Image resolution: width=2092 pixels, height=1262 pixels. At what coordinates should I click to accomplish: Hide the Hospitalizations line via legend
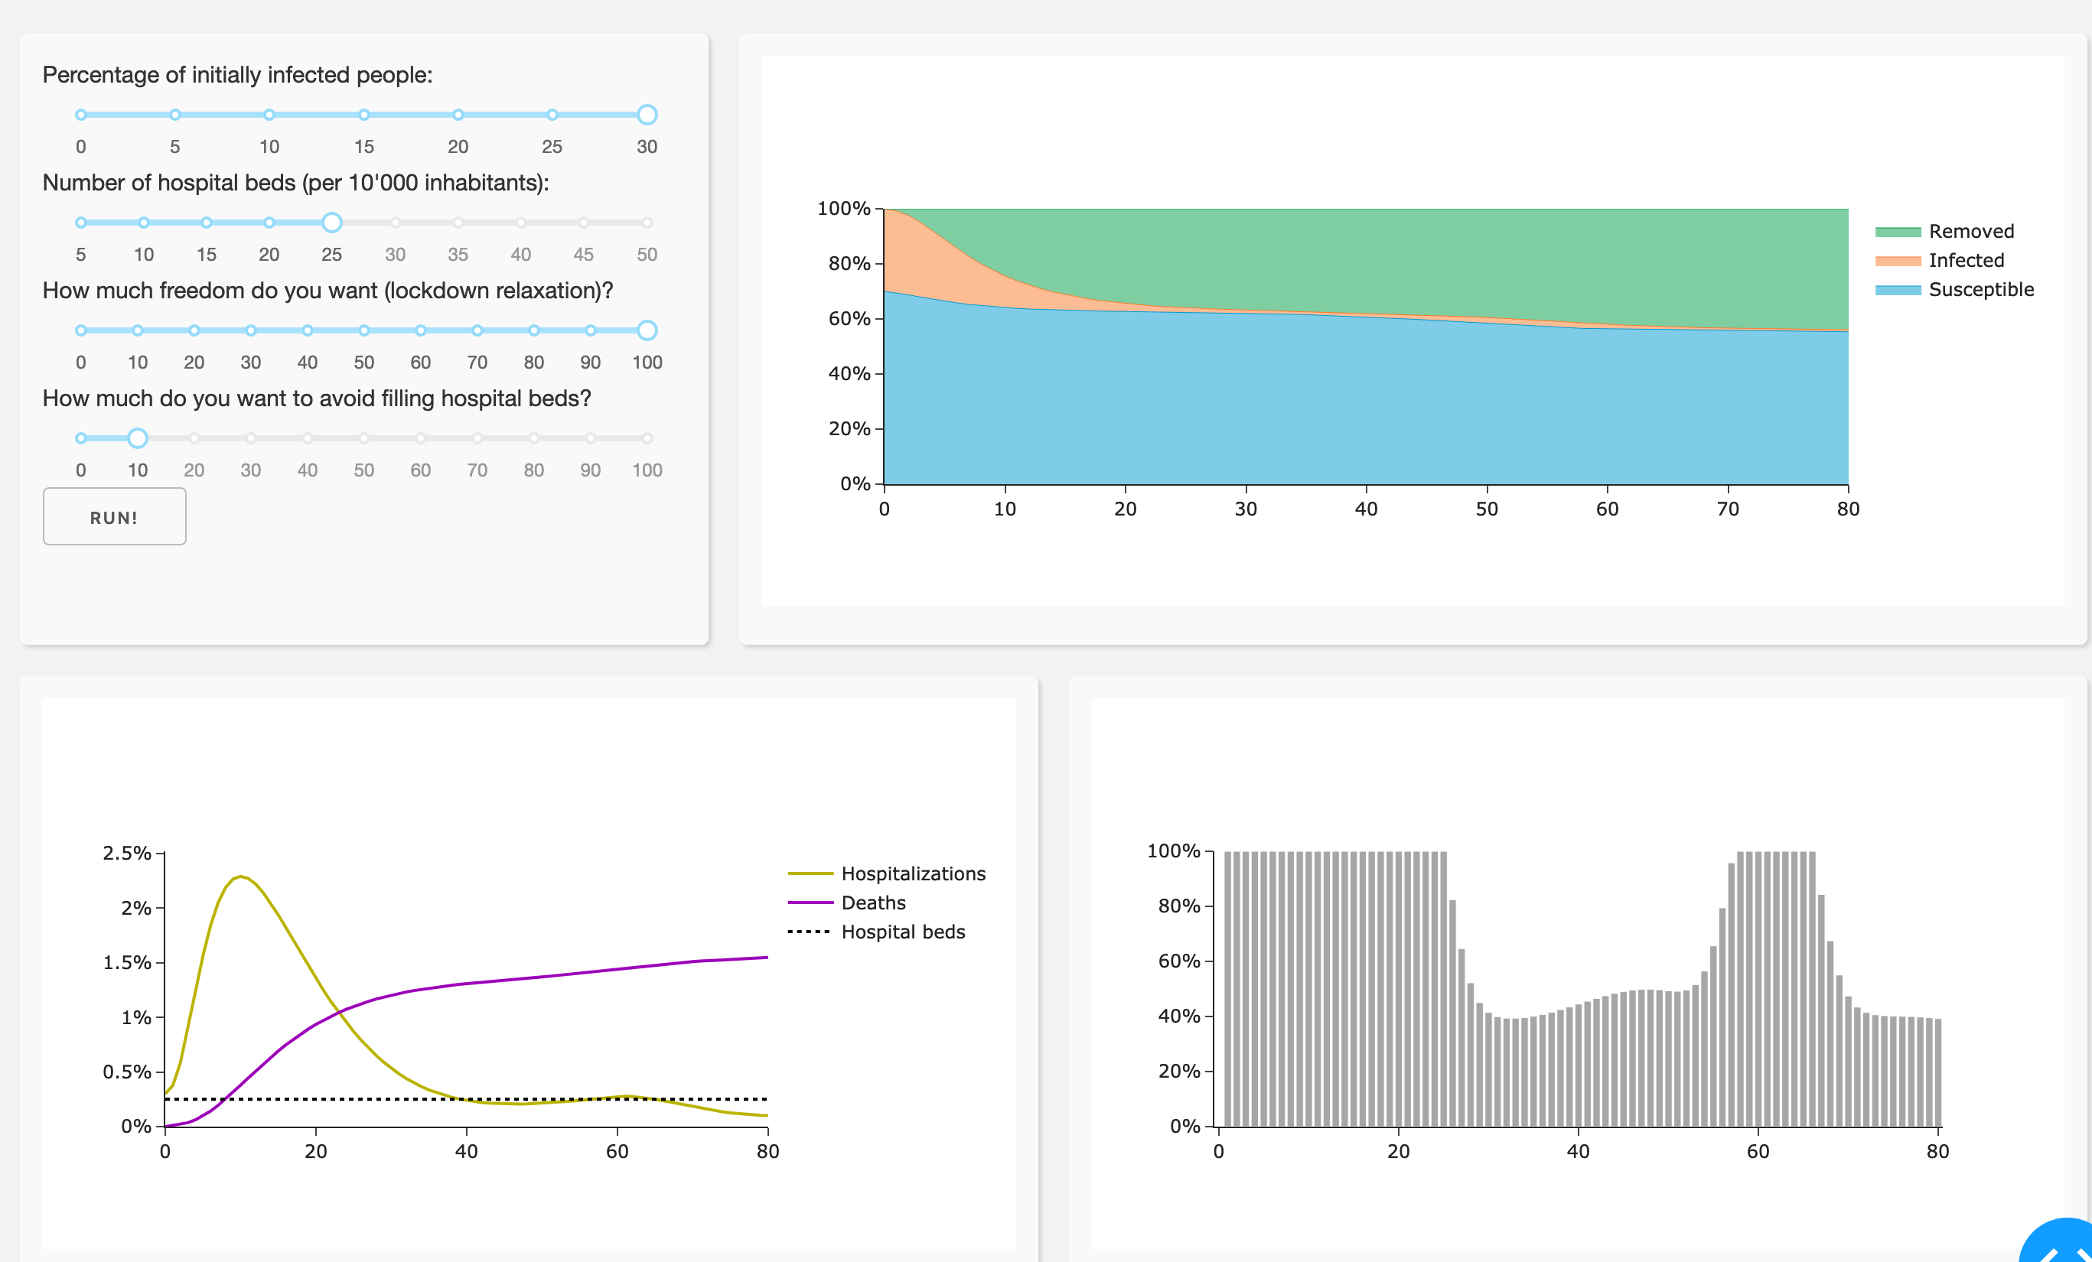tap(913, 873)
